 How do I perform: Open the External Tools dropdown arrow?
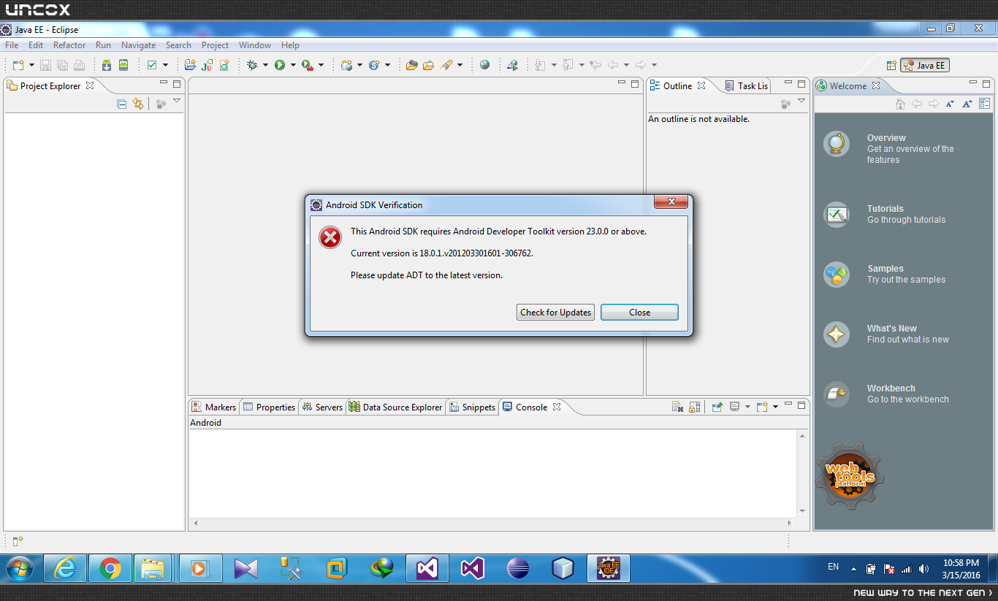321,65
